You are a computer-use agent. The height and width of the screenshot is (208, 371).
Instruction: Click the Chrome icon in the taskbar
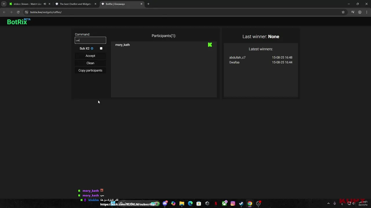250,203
